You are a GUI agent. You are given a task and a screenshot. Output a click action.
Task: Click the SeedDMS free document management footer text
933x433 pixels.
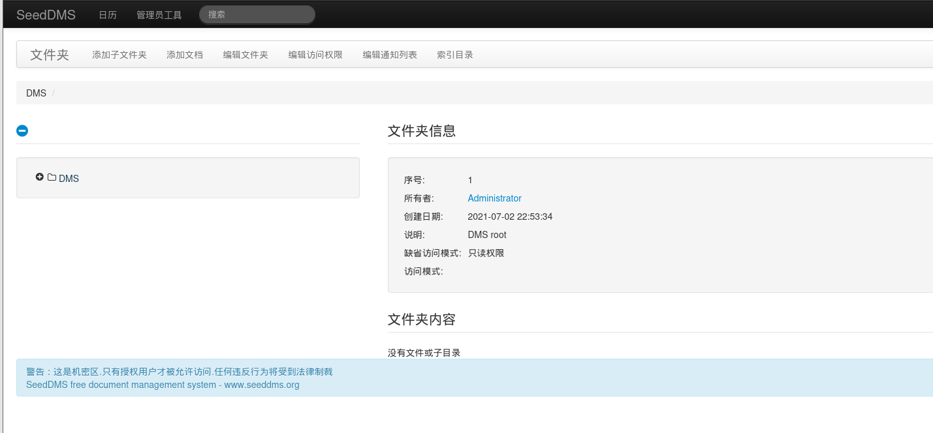click(163, 385)
